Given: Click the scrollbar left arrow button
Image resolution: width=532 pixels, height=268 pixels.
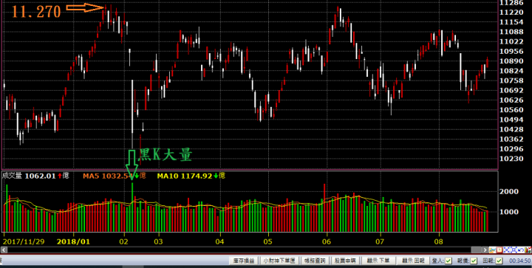Looking at the screenshot, I should click(x=4, y=250).
